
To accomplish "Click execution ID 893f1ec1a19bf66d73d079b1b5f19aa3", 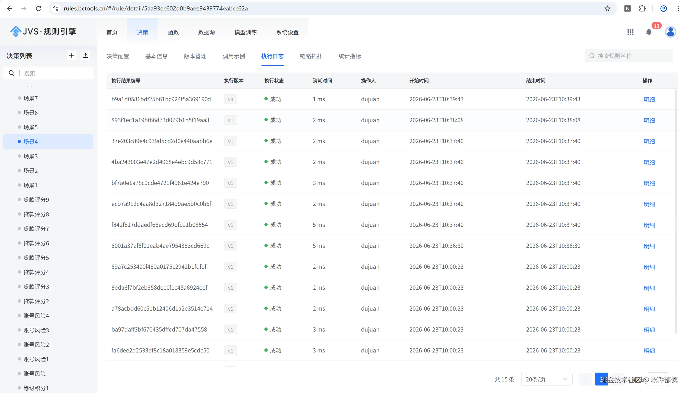I will point(160,120).
